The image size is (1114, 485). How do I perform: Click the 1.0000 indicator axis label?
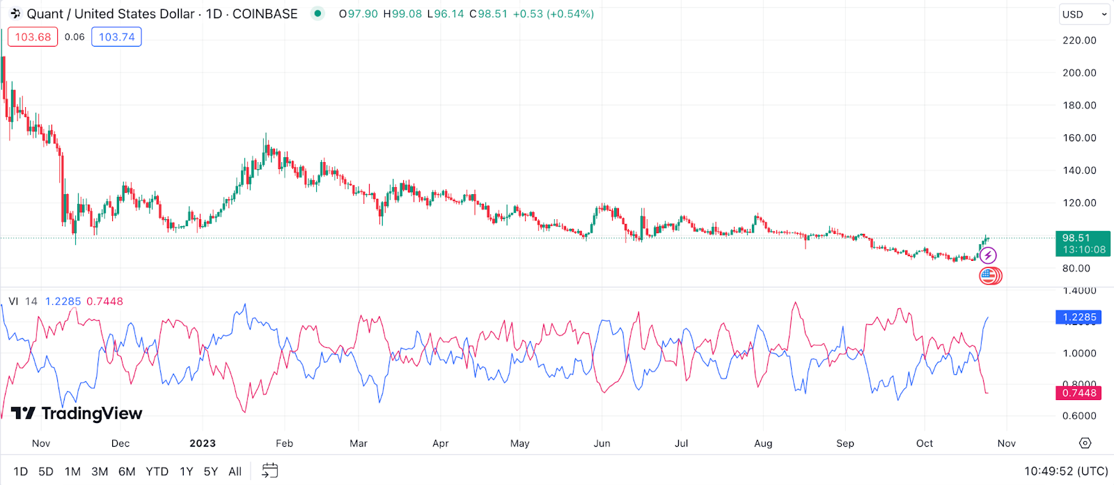tap(1079, 353)
